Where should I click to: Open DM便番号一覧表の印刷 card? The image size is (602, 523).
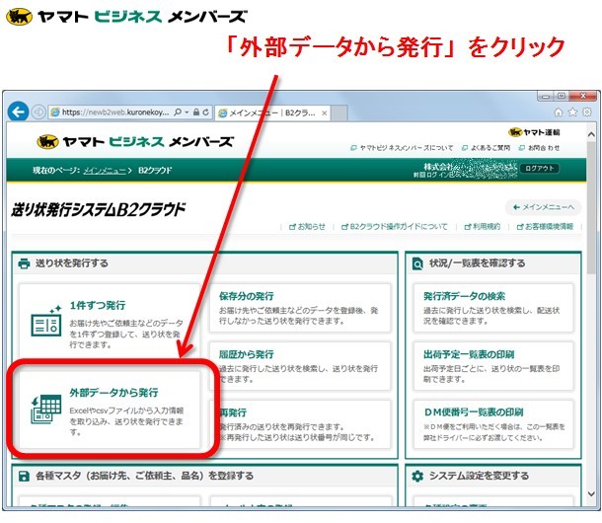pyautogui.click(x=493, y=424)
